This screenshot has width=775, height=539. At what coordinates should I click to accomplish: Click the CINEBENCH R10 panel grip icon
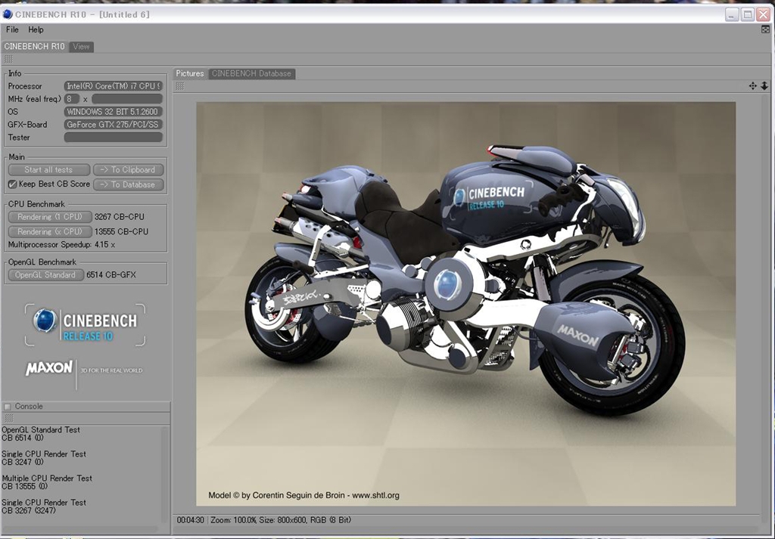[x=8, y=59]
